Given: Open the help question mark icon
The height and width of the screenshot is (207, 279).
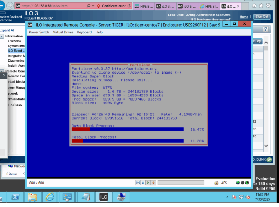Looking at the screenshot, I should [x=266, y=29].
